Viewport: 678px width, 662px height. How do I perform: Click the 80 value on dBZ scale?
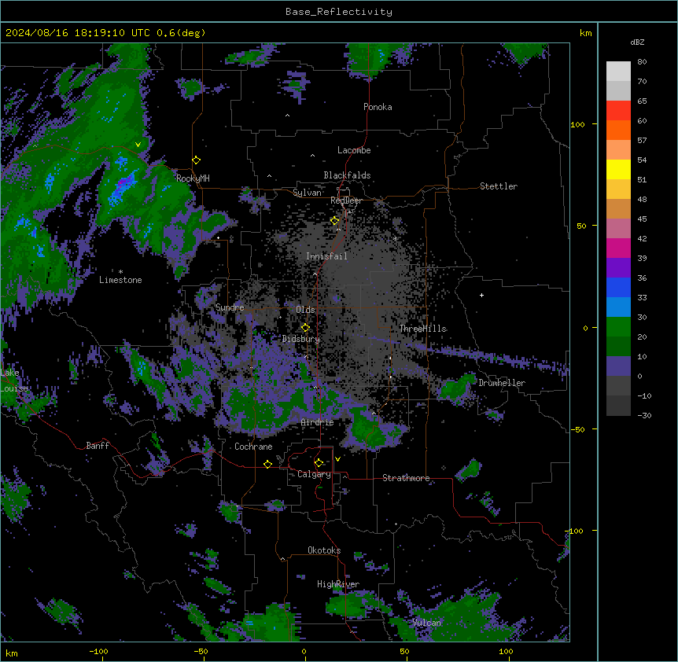coord(642,62)
